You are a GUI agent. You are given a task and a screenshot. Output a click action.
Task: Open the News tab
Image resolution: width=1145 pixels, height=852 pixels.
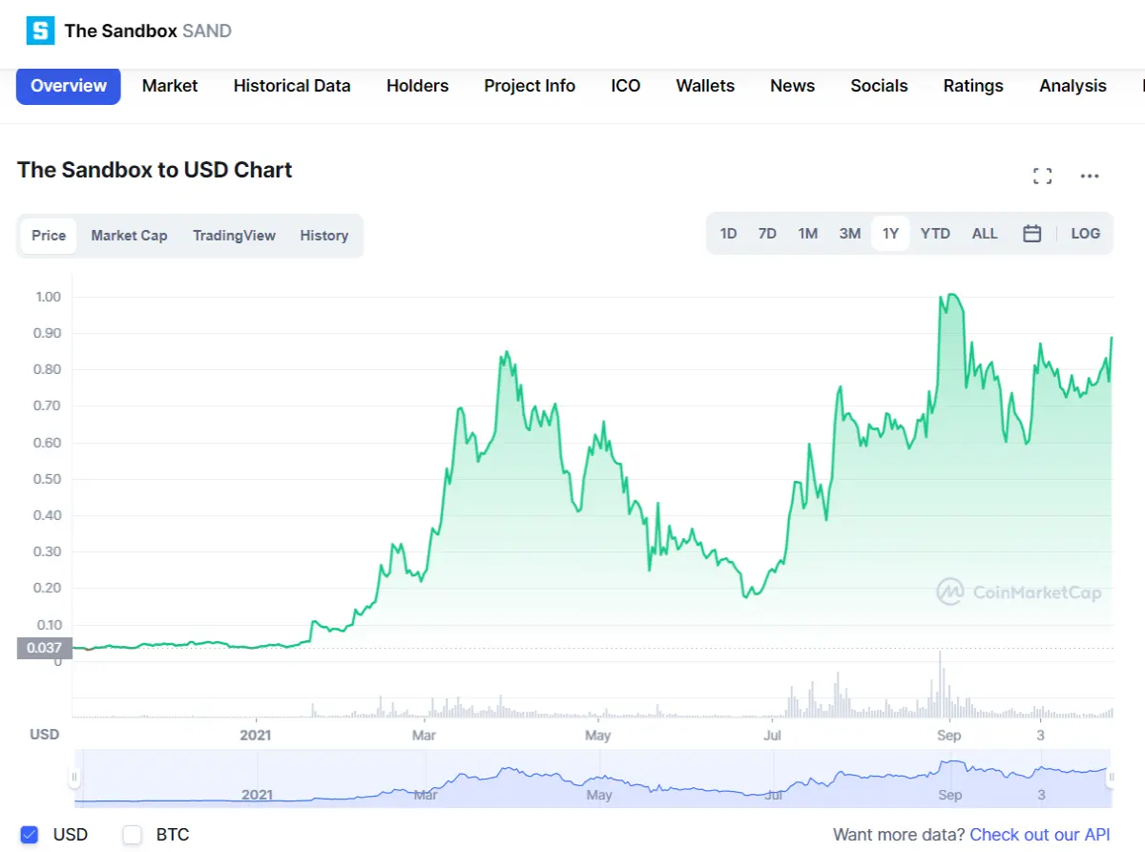[792, 86]
